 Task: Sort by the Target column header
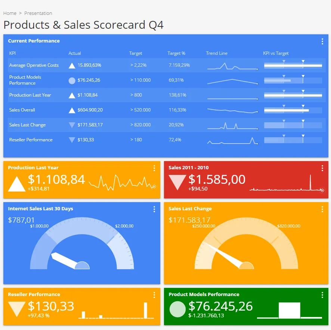136,53
